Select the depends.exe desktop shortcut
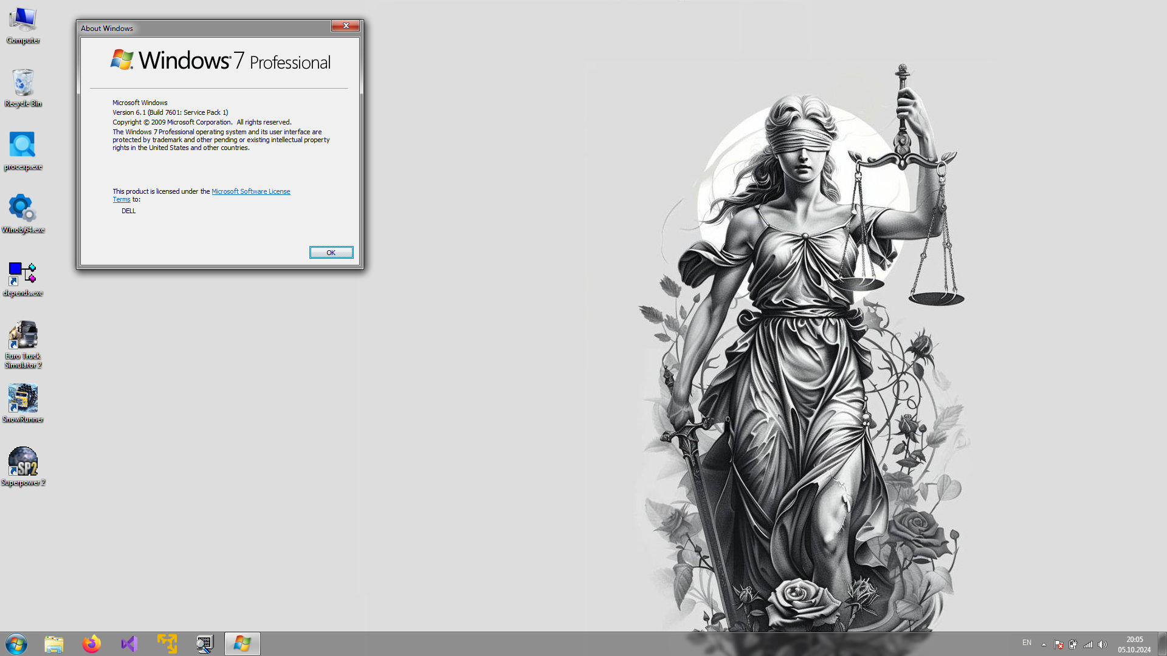This screenshot has height=656, width=1167. tap(22, 274)
